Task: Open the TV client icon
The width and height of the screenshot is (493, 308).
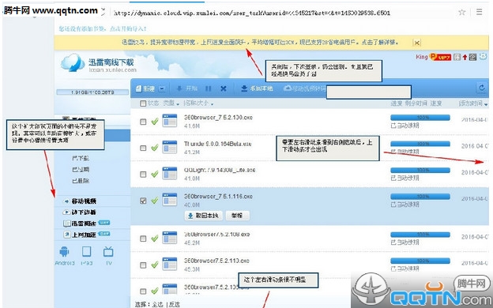Action: pos(108,252)
